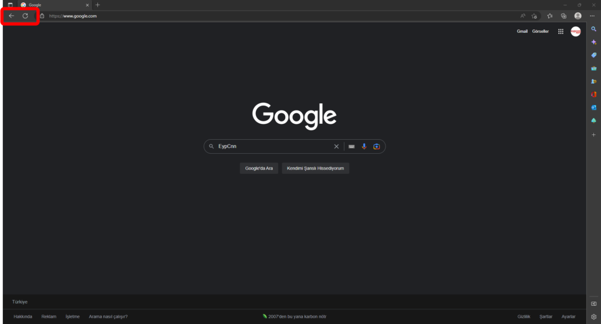Click the Google'da Ara button
The image size is (601, 324).
tap(259, 168)
